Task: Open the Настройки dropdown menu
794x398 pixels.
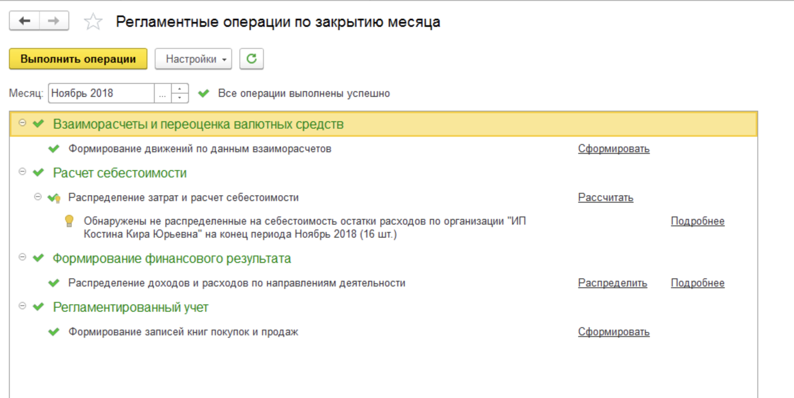Action: coord(193,59)
